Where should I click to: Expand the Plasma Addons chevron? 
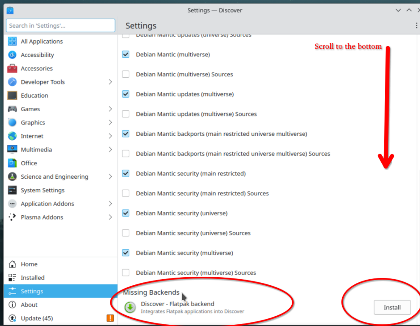(110, 217)
